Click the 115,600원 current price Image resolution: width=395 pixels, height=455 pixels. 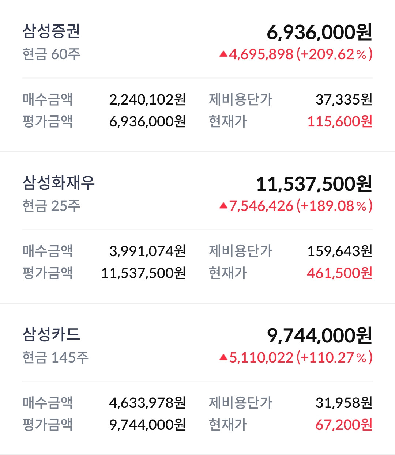tap(340, 122)
